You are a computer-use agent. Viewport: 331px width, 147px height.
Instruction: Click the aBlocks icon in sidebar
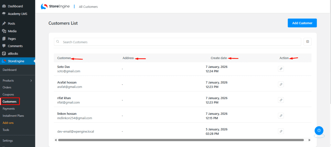[4, 54]
